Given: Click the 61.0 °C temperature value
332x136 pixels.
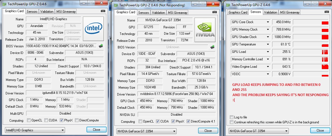Looking at the screenshot, I should tap(282, 44).
